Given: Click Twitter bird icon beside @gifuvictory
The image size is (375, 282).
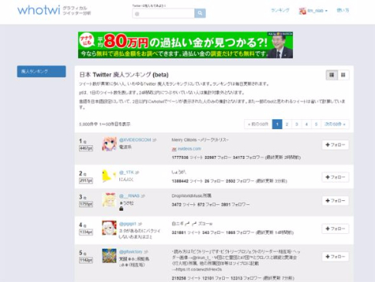Looking at the screenshot, I should pos(146,251).
